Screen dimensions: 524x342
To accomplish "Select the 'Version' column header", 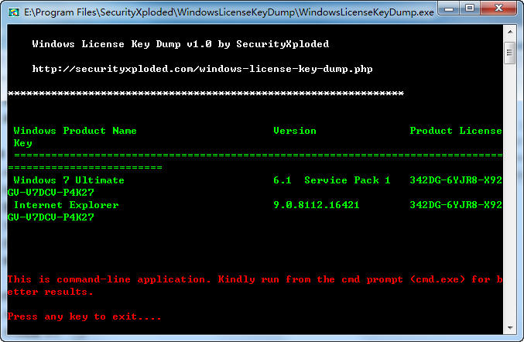I will (295, 131).
